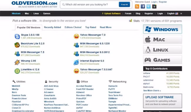Select the Bearshare Lite bear icon
Screen dimensions: 191x112
pyautogui.click(x=17, y=45)
